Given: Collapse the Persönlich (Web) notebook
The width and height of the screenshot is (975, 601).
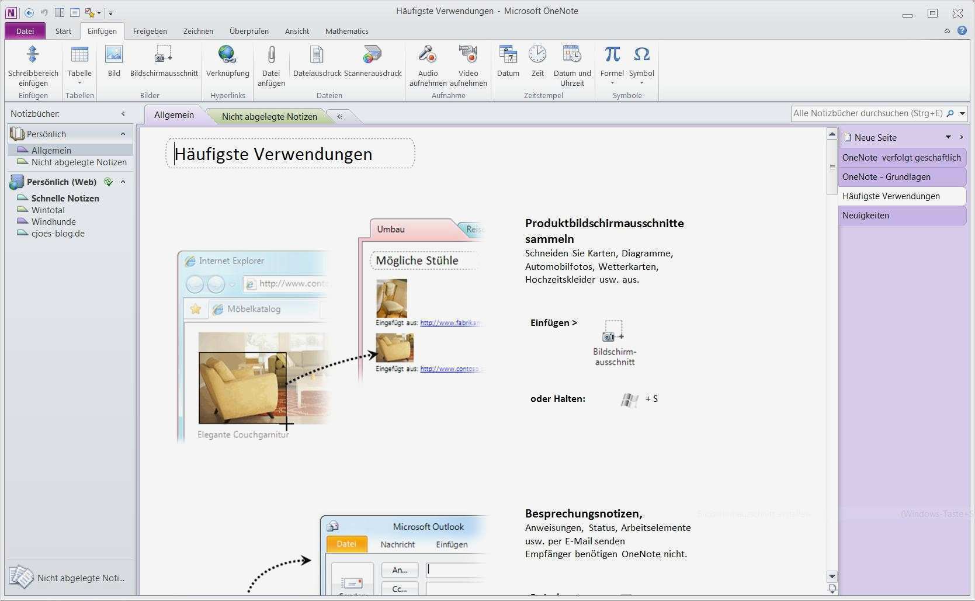Looking at the screenshot, I should coord(123,182).
